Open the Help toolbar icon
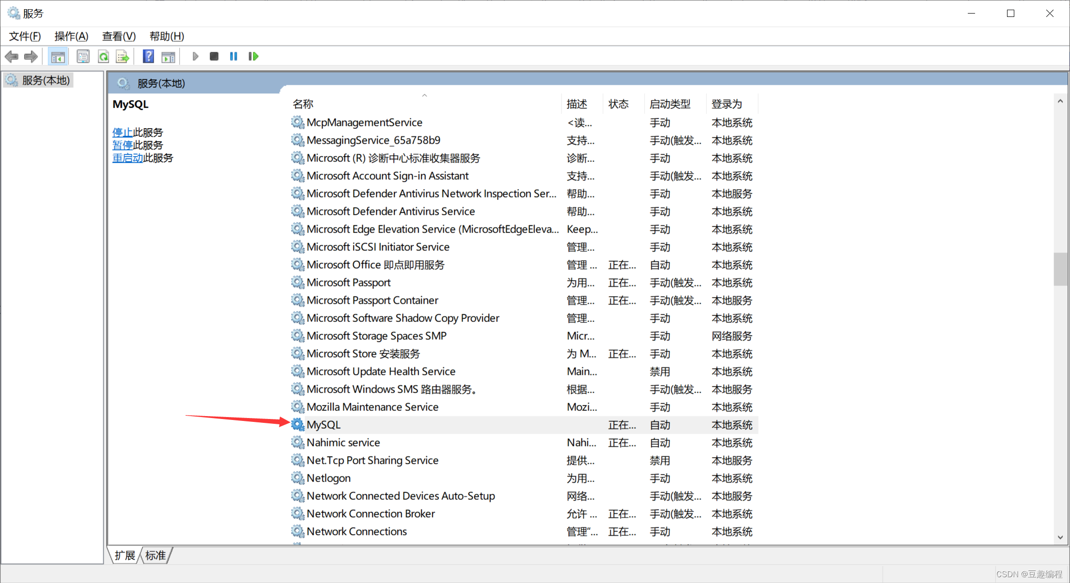Screen dimensions: 1070x583 click(x=148, y=57)
